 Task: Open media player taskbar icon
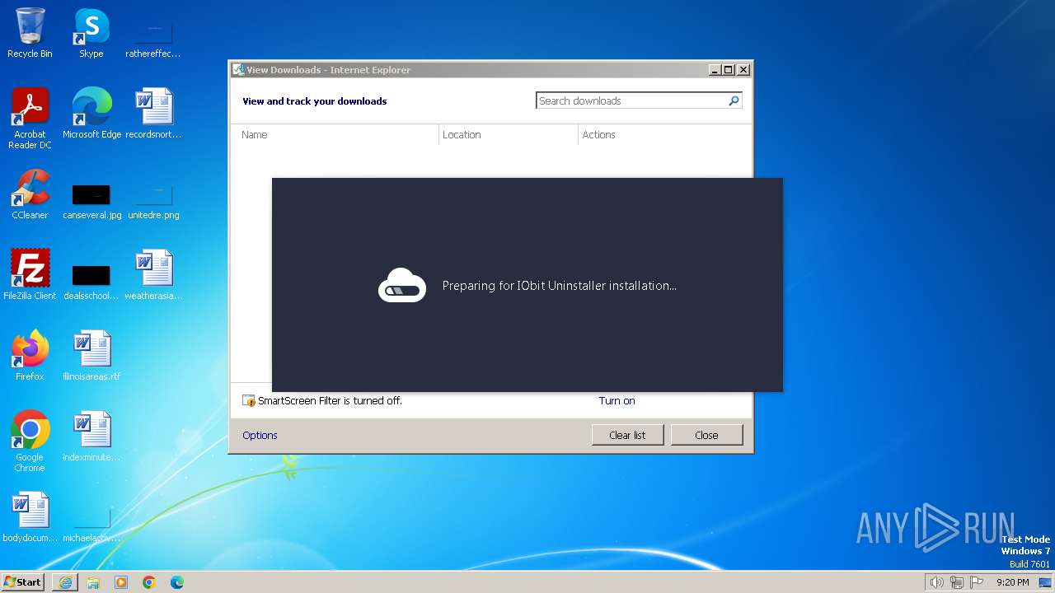pyautogui.click(x=121, y=582)
